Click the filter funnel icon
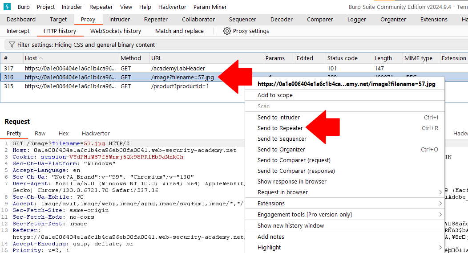 [x=12, y=45]
